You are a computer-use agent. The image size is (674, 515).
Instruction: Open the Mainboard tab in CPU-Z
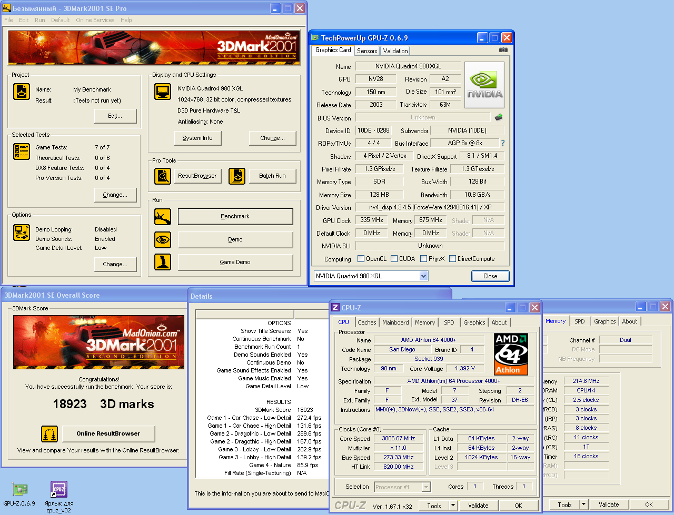pyautogui.click(x=395, y=322)
